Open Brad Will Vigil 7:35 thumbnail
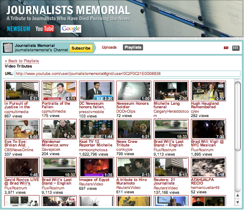 coord(208,129)
